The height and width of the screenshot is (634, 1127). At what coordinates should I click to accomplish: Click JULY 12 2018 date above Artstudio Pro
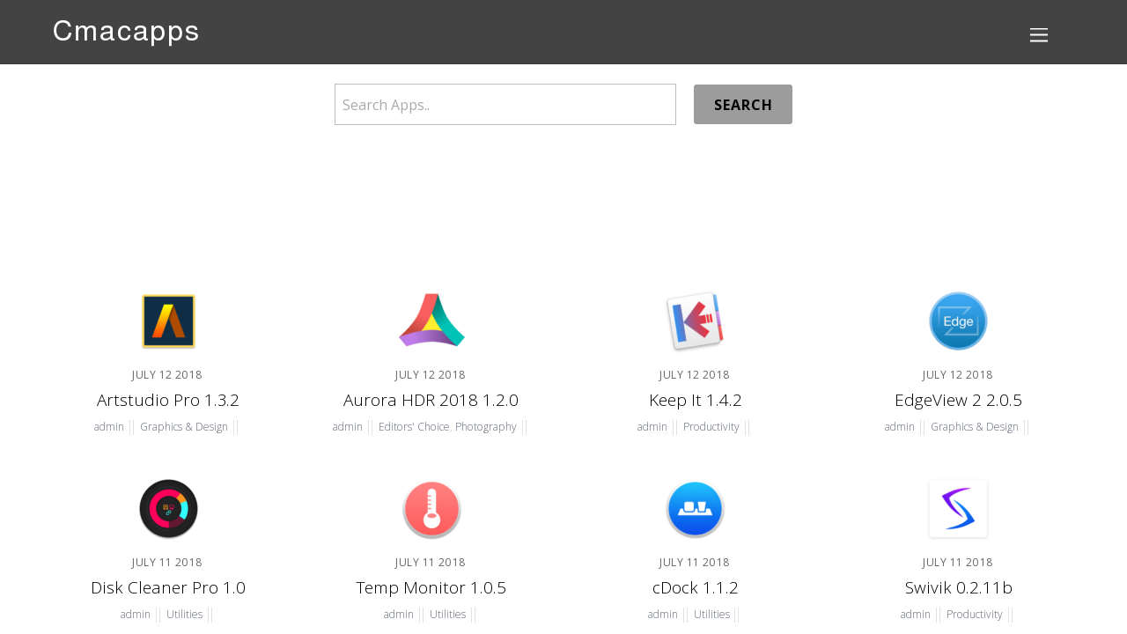[x=167, y=374]
